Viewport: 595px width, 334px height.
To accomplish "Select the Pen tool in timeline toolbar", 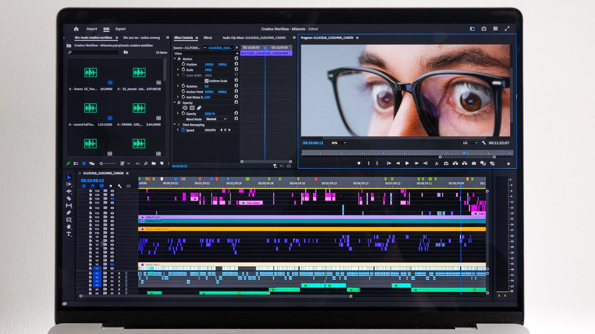I will click(x=69, y=212).
